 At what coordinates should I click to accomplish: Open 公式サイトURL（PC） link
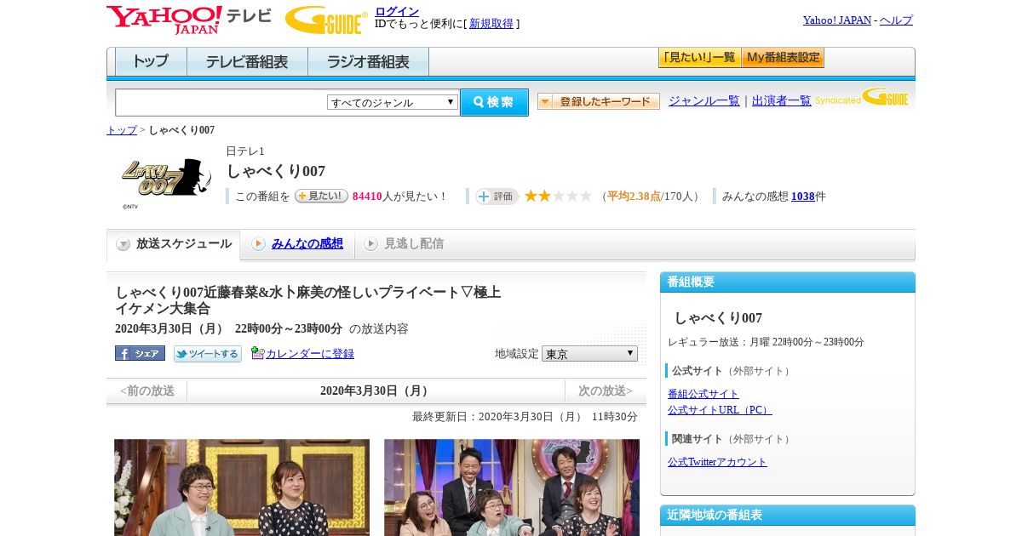[720, 410]
